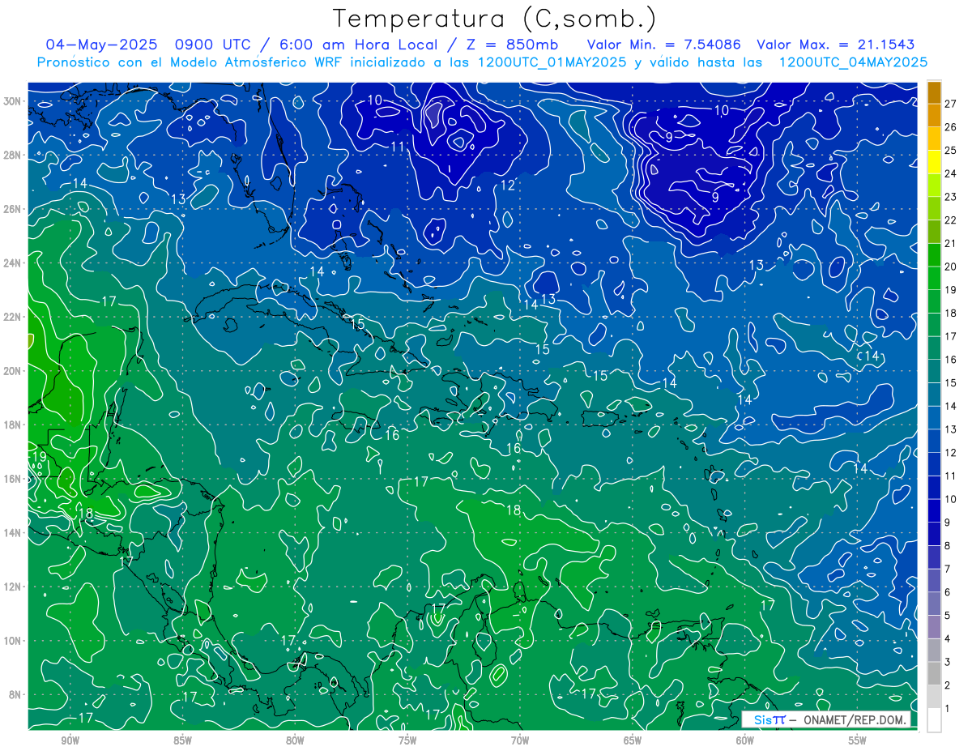Click the latitude axis label "26N"
The width and height of the screenshot is (972, 751).
[11, 209]
